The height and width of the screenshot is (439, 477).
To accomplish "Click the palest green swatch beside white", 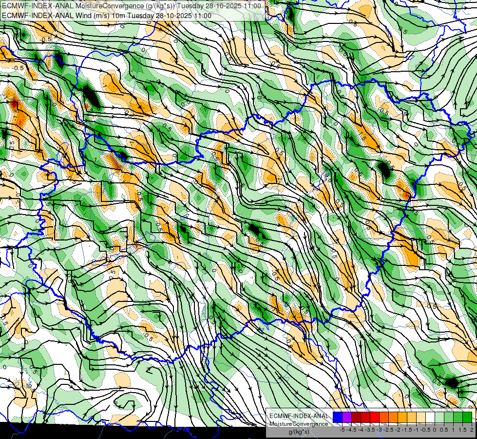I will 439,417.
